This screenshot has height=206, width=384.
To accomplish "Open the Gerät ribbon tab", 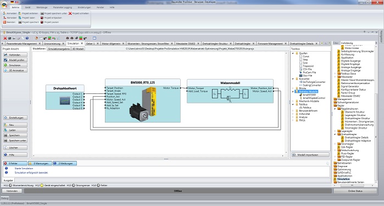I will (27, 7).
